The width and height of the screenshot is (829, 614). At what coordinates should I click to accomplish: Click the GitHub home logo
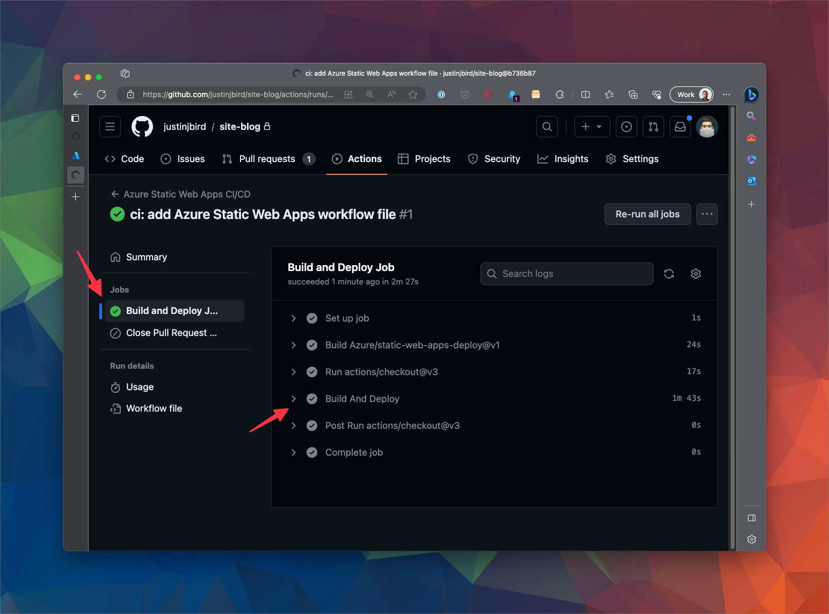142,127
